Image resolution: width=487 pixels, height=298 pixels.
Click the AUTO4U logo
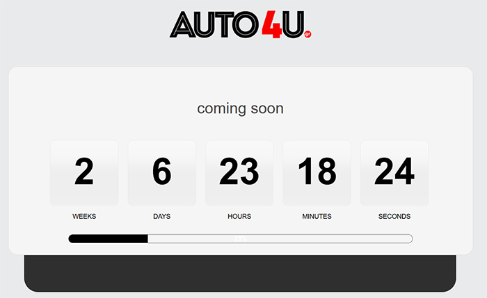coord(240,24)
